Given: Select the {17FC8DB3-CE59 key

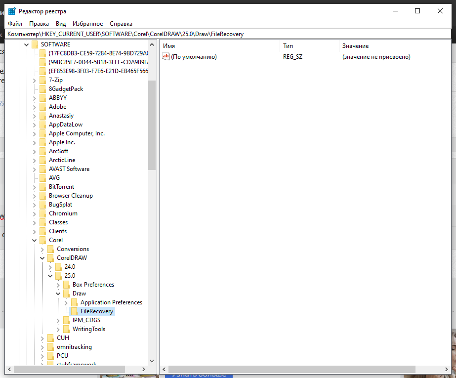Looking at the screenshot, I should tap(98, 53).
